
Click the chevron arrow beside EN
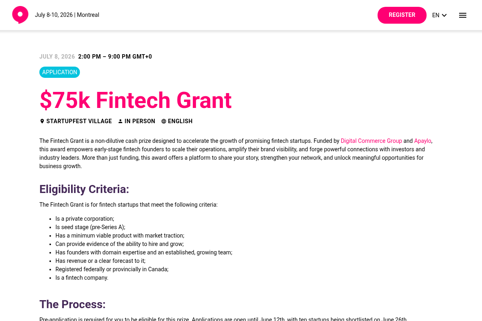click(444, 16)
